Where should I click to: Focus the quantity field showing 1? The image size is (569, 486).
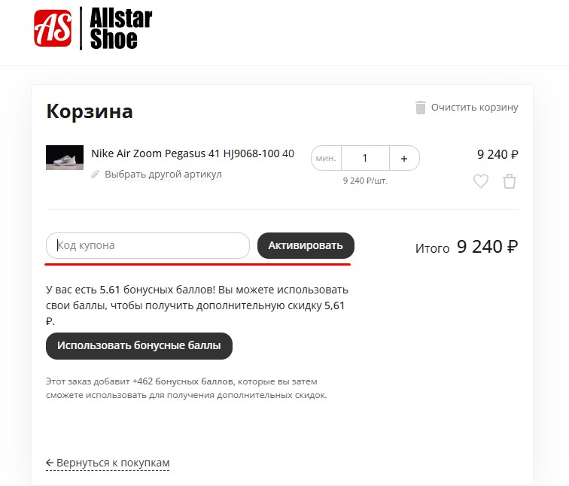(365, 158)
